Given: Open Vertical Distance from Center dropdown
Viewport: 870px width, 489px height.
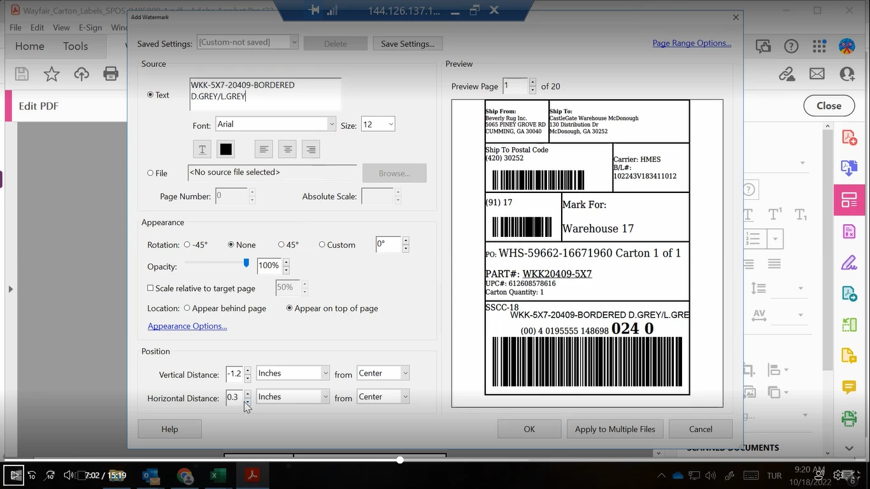Looking at the screenshot, I should (383, 373).
